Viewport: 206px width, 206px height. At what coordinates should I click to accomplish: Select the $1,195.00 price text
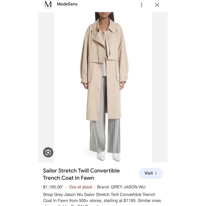click(53, 187)
